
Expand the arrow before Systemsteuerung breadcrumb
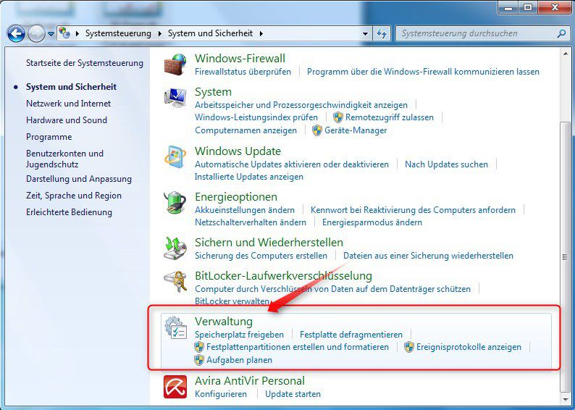coord(77,34)
